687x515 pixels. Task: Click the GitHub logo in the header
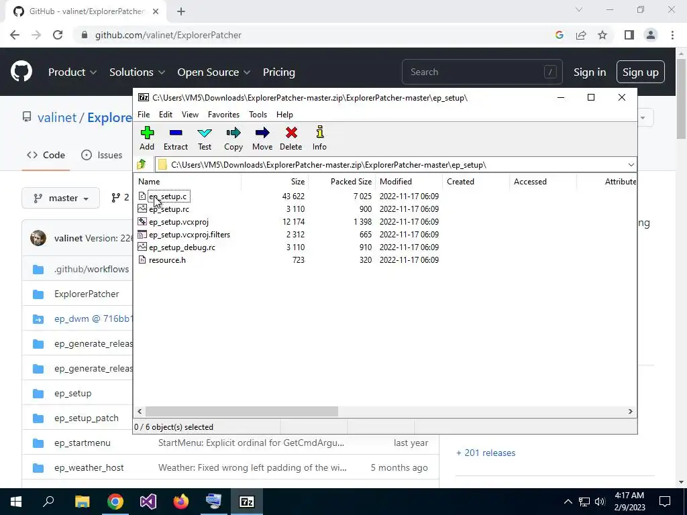pyautogui.click(x=21, y=72)
